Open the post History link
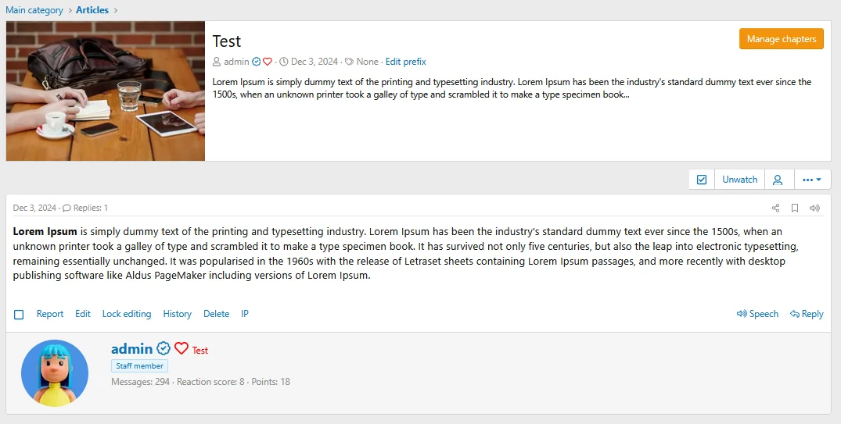841x424 pixels. click(177, 314)
